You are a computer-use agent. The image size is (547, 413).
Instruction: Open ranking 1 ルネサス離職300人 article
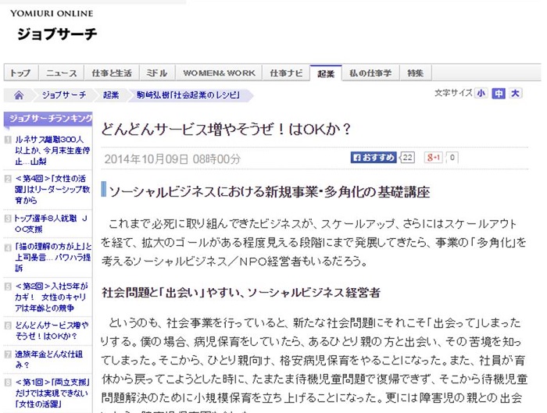coord(52,151)
